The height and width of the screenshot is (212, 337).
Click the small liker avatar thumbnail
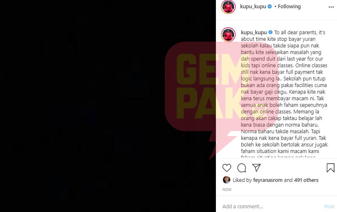click(x=226, y=180)
